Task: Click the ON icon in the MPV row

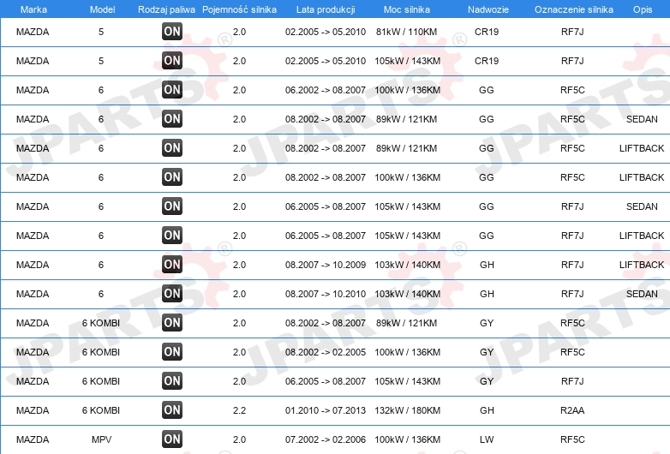Action: point(172,439)
